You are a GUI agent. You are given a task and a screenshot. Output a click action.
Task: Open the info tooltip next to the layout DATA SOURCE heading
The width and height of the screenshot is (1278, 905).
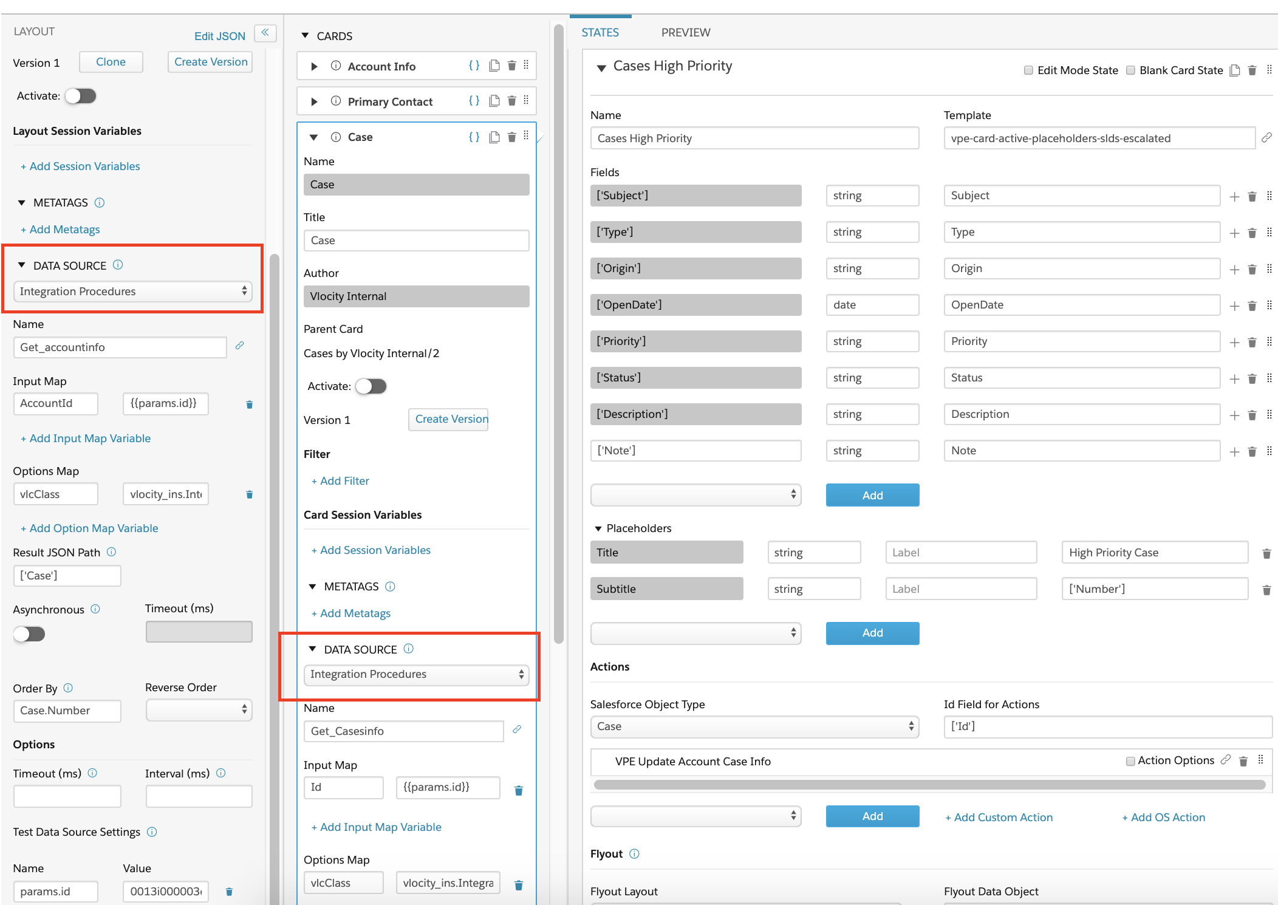pyautogui.click(x=118, y=265)
